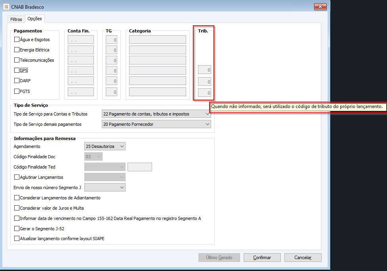387x271 pixels.
Task: Click the Último Gerado button
Action: [x=219, y=258]
